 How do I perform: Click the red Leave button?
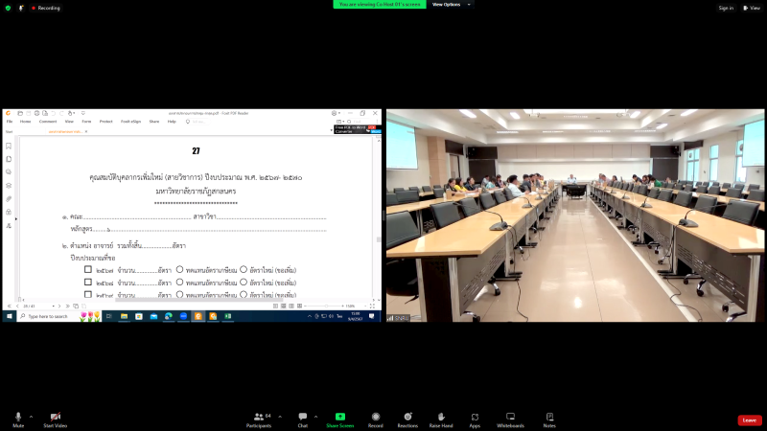[x=750, y=420]
